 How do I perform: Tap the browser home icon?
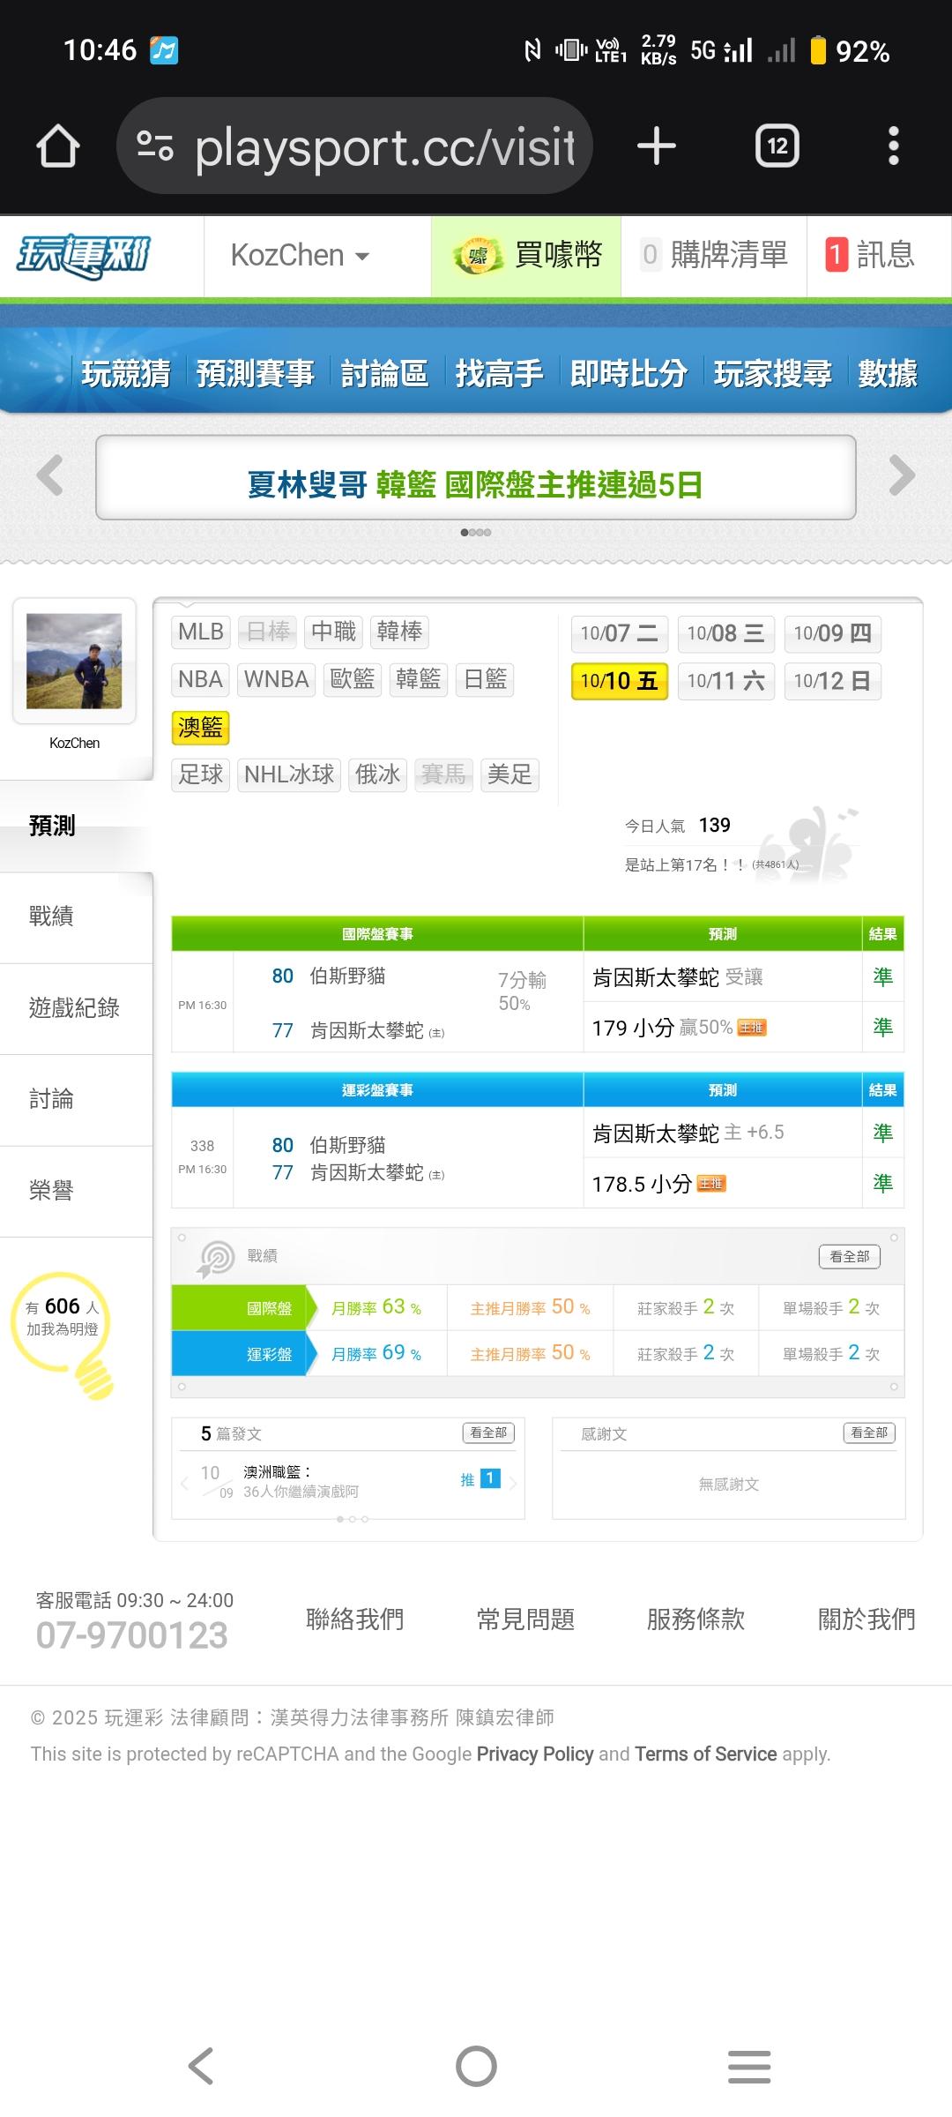(x=58, y=146)
